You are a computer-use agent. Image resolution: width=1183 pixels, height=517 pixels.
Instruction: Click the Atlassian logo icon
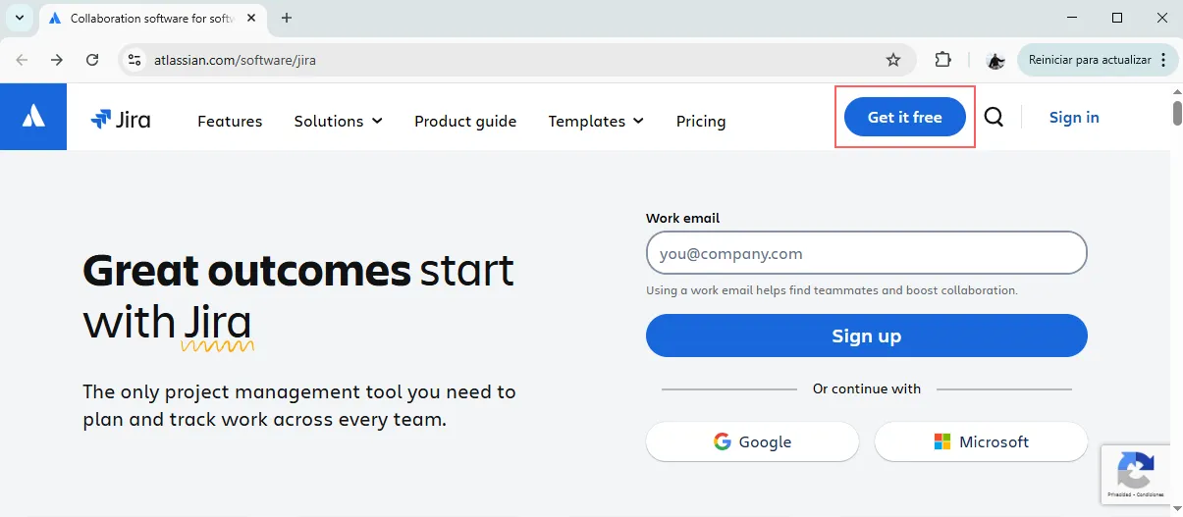[33, 117]
